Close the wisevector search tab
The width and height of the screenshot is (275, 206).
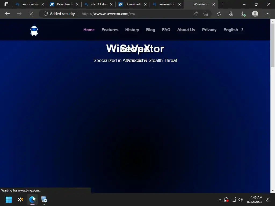[179, 4]
